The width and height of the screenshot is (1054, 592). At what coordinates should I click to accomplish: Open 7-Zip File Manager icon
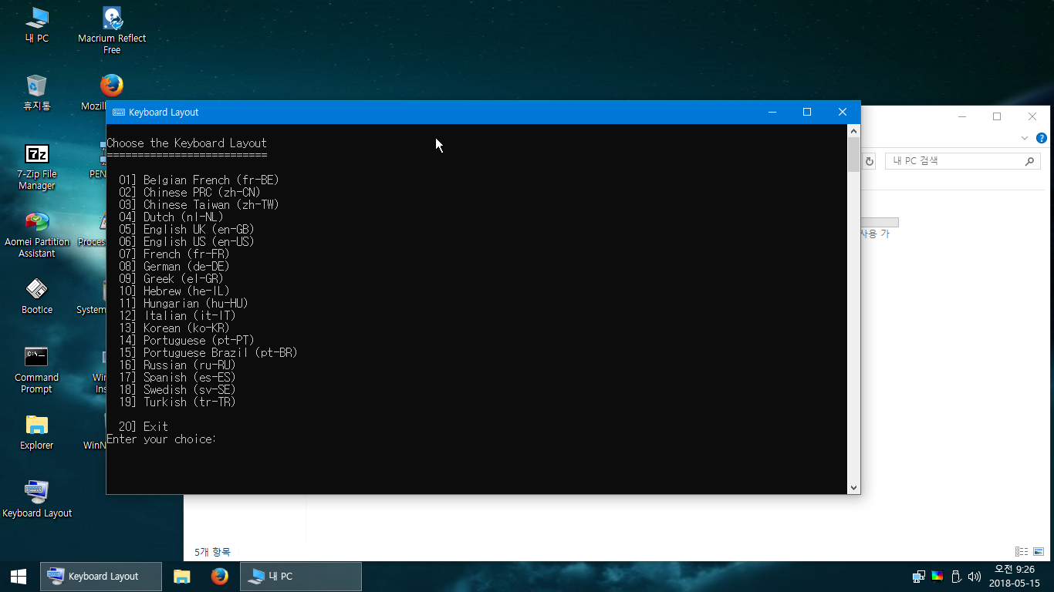tap(36, 166)
